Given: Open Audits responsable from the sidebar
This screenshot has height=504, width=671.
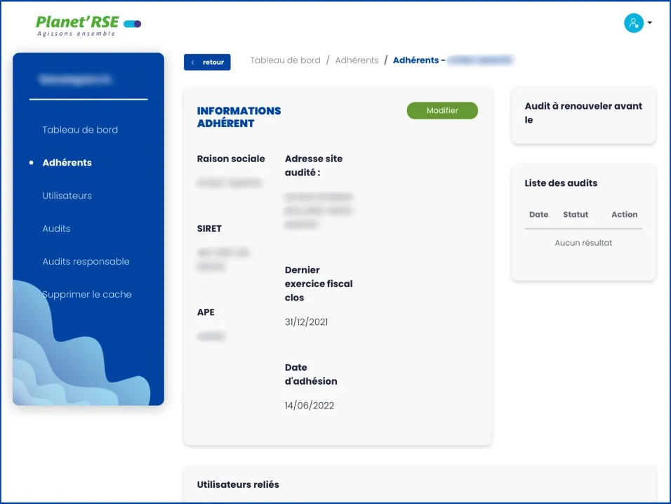Looking at the screenshot, I should point(86,262).
